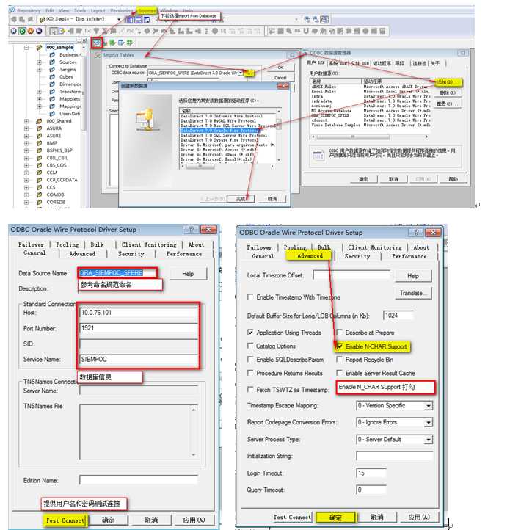Viewport: 532px width, 530px height.
Task: Click the Service Name field with SIEMPOC
Action: coord(139,359)
